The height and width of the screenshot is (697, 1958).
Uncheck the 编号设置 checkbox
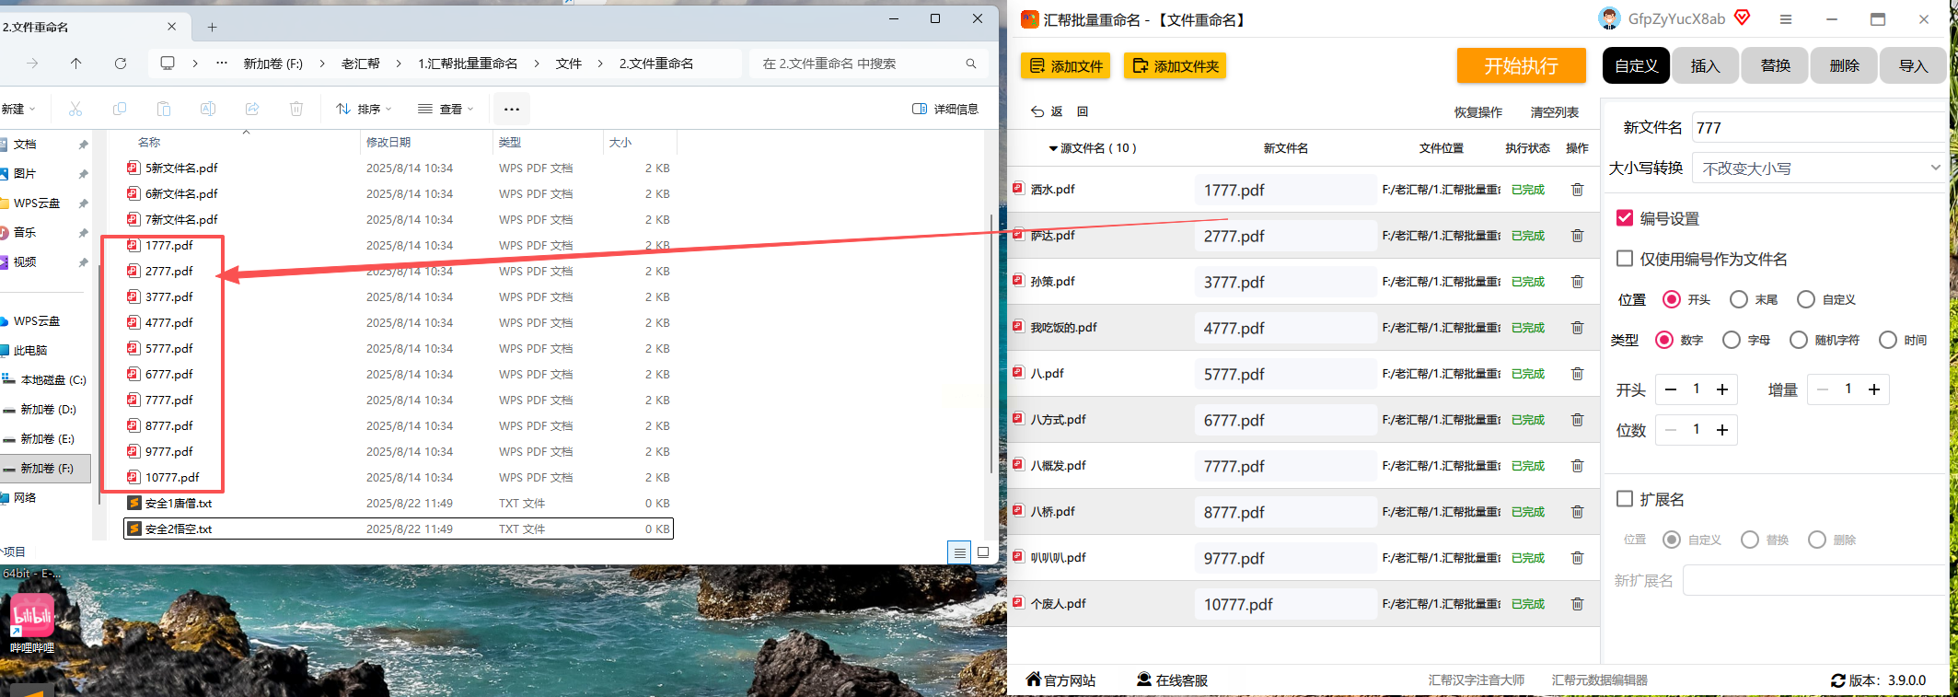1625,218
